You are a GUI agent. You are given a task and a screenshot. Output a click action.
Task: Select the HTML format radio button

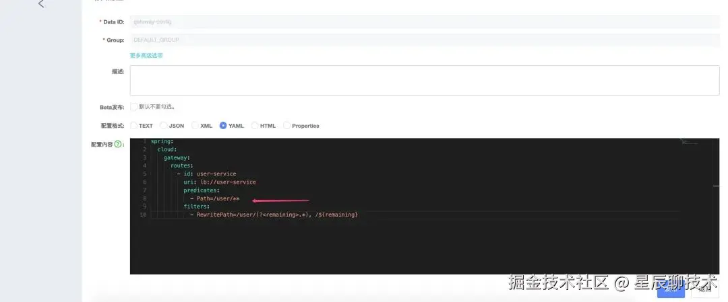pyautogui.click(x=255, y=126)
